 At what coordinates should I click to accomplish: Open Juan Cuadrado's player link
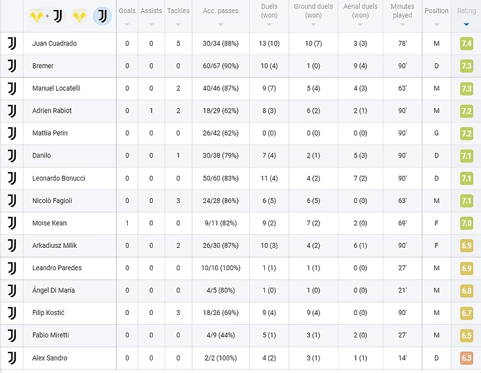click(54, 43)
